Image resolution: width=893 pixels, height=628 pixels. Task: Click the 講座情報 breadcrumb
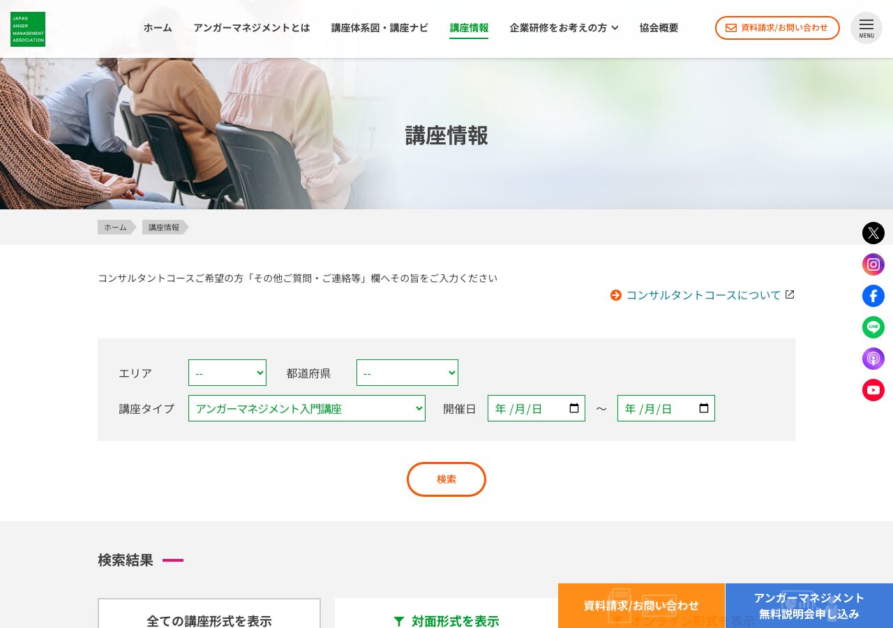click(x=165, y=227)
